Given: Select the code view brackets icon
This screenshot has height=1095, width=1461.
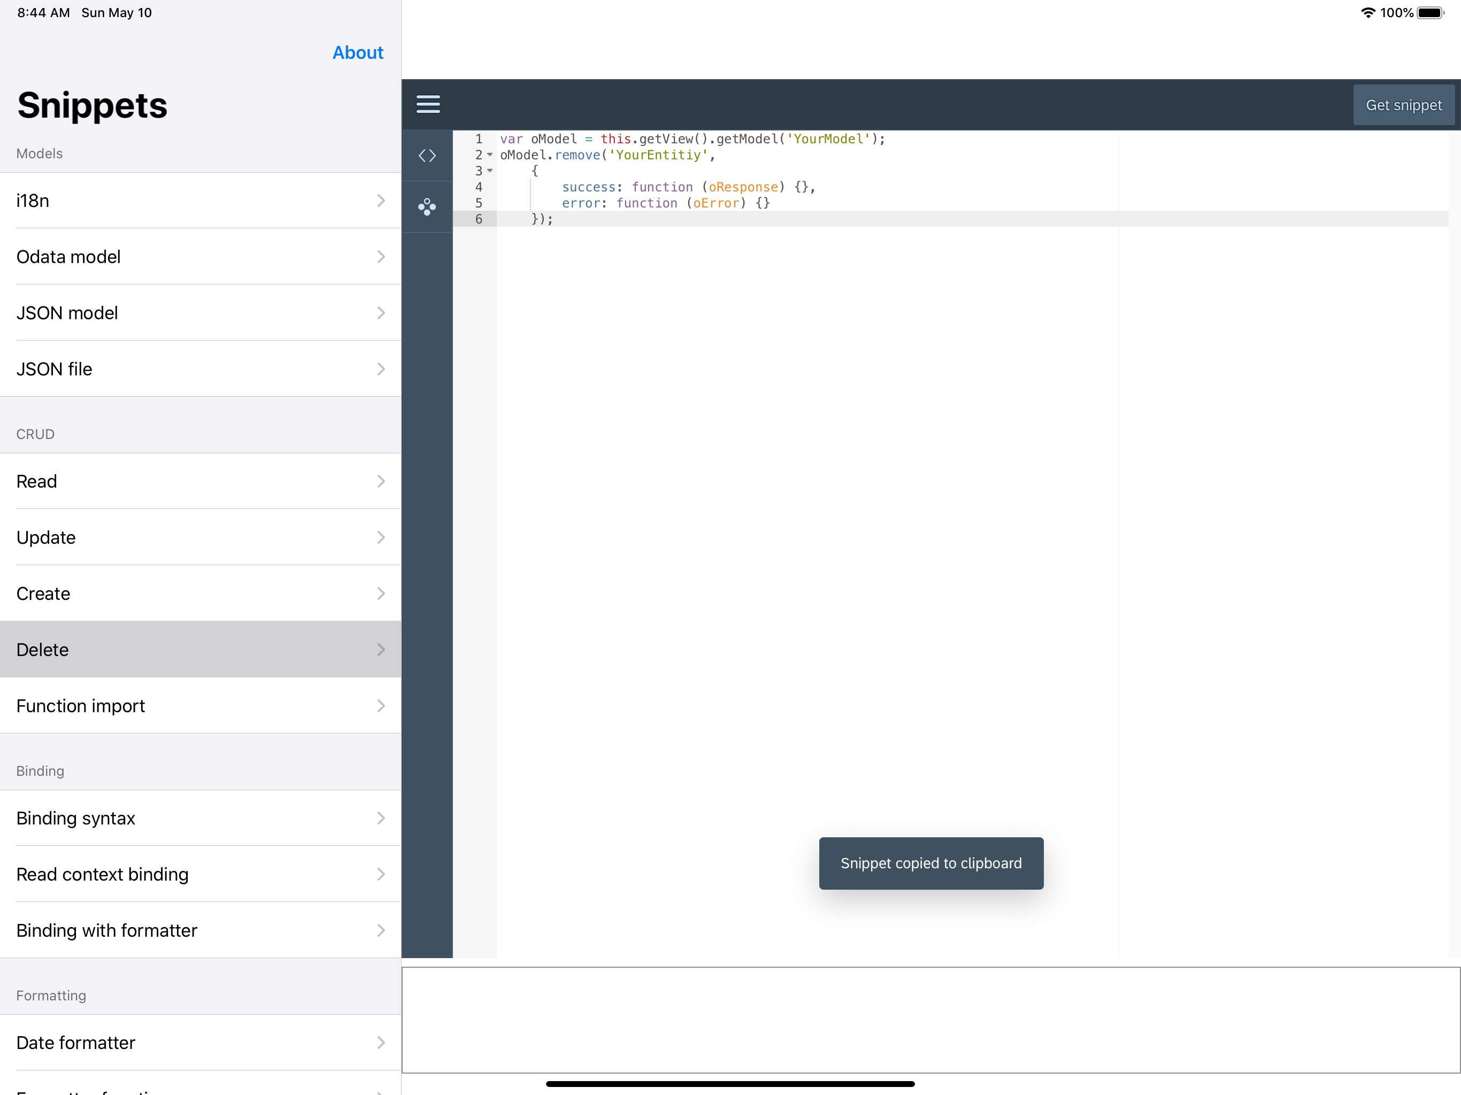Looking at the screenshot, I should (x=427, y=156).
